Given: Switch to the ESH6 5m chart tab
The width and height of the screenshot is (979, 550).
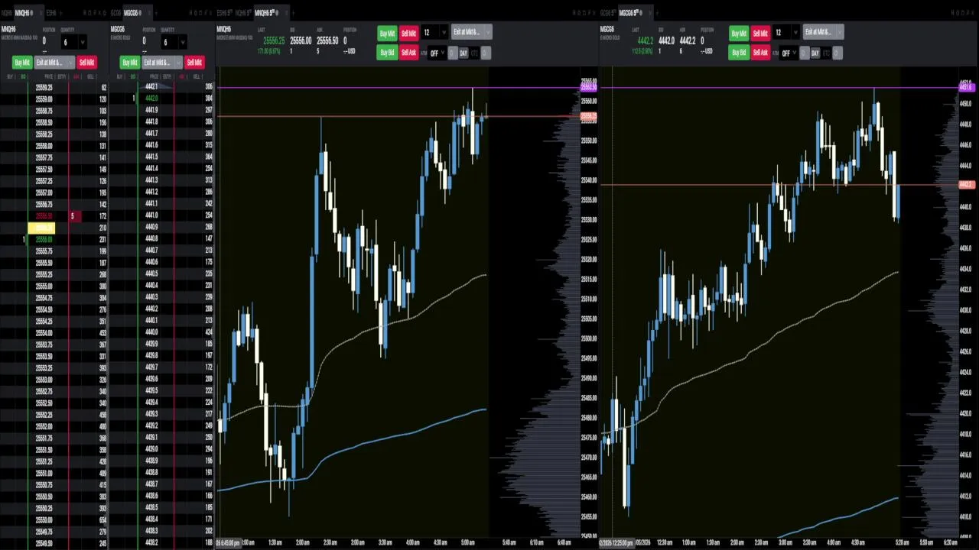Looking at the screenshot, I should coord(225,13).
